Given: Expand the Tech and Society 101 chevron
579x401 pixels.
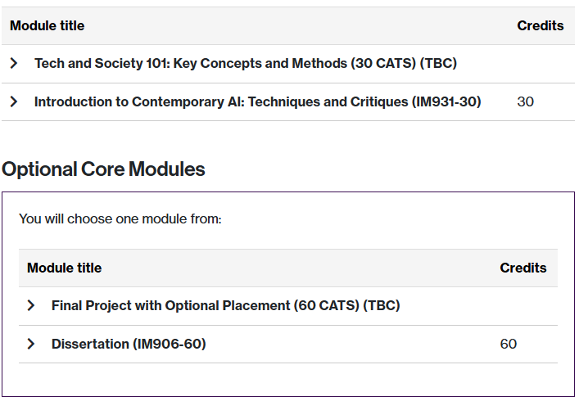Looking at the screenshot, I should click(x=14, y=64).
